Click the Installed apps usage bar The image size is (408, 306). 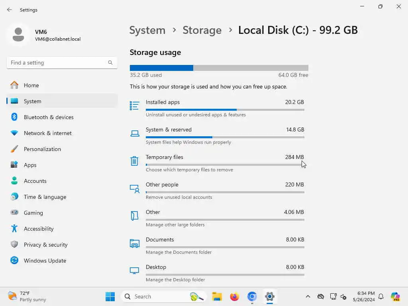pos(225,110)
